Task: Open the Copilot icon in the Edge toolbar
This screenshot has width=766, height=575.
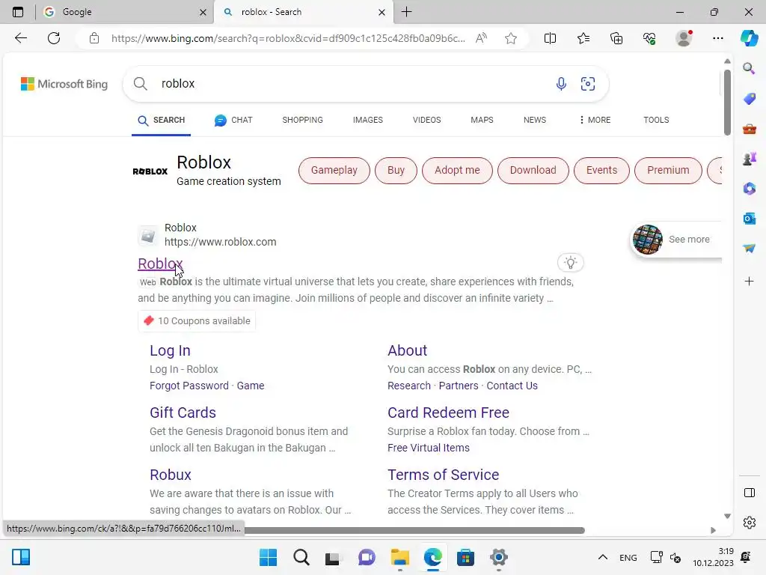Action: click(x=749, y=38)
